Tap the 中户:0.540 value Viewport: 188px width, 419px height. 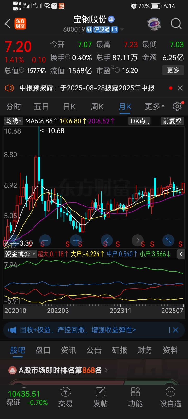pyautogui.click(x=122, y=254)
